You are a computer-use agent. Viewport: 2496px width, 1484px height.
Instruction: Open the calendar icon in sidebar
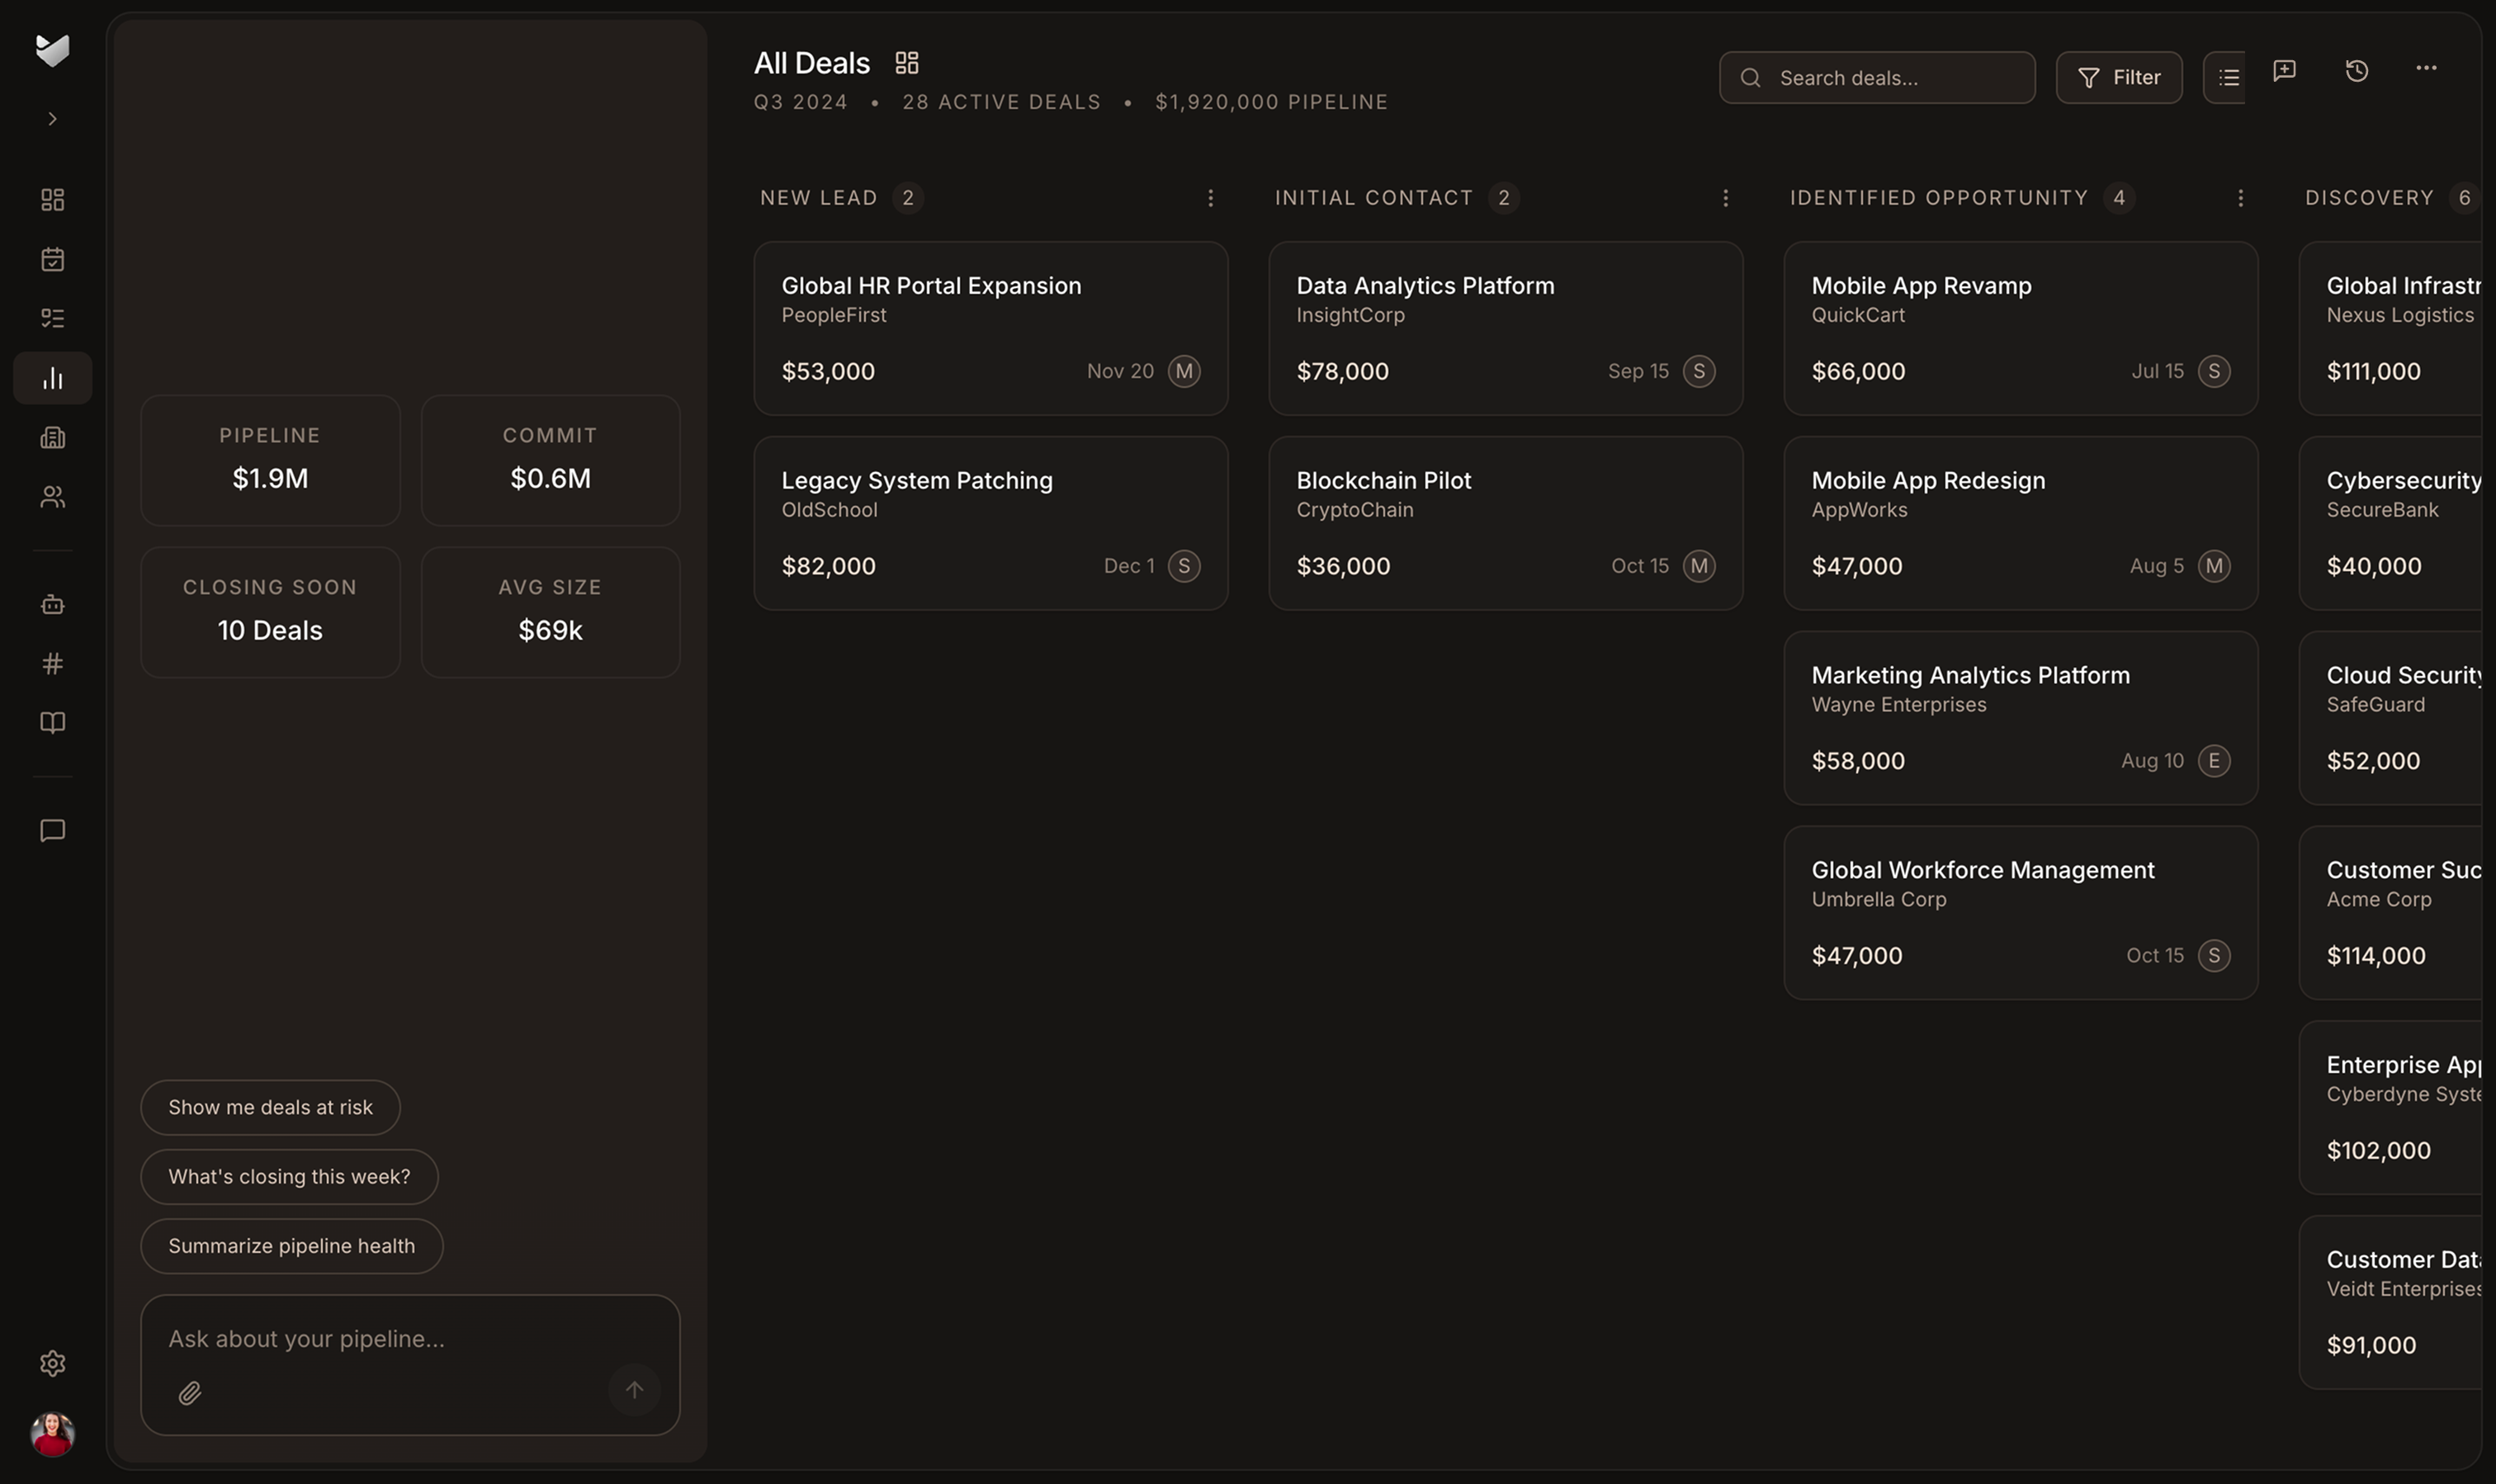pyautogui.click(x=52, y=259)
